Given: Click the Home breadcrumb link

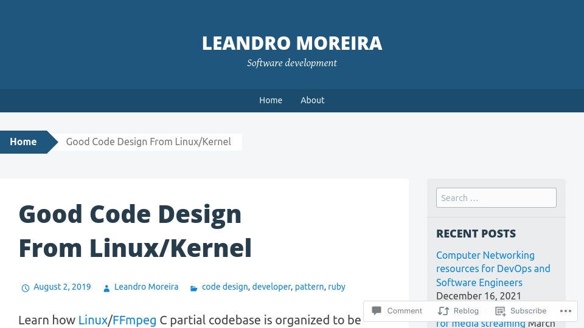Looking at the screenshot, I should pos(23,142).
